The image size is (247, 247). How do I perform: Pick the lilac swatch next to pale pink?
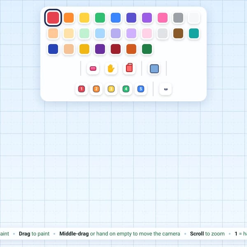pos(131,33)
